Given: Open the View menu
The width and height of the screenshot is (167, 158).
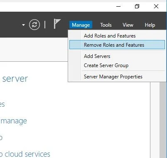Looking at the screenshot, I should click(128, 25).
